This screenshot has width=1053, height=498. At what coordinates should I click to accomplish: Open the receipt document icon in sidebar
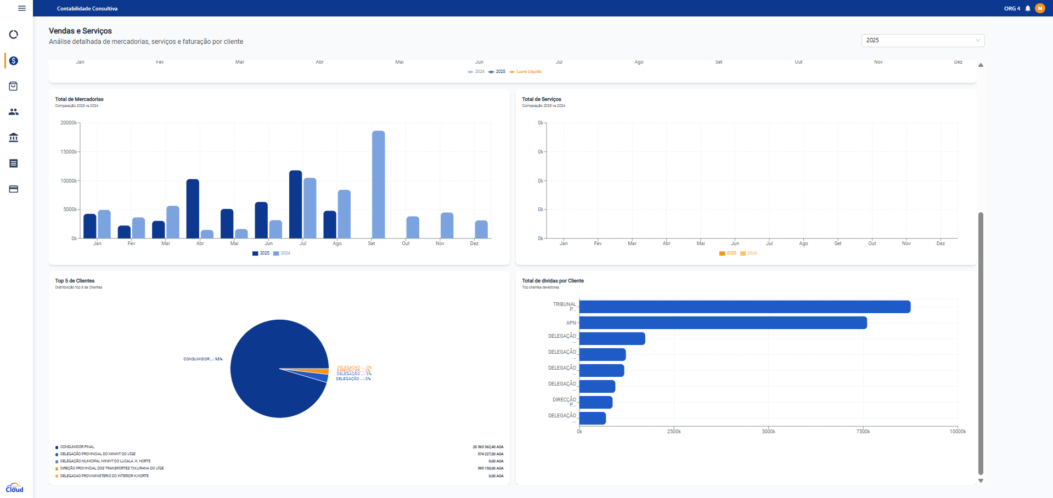[14, 163]
